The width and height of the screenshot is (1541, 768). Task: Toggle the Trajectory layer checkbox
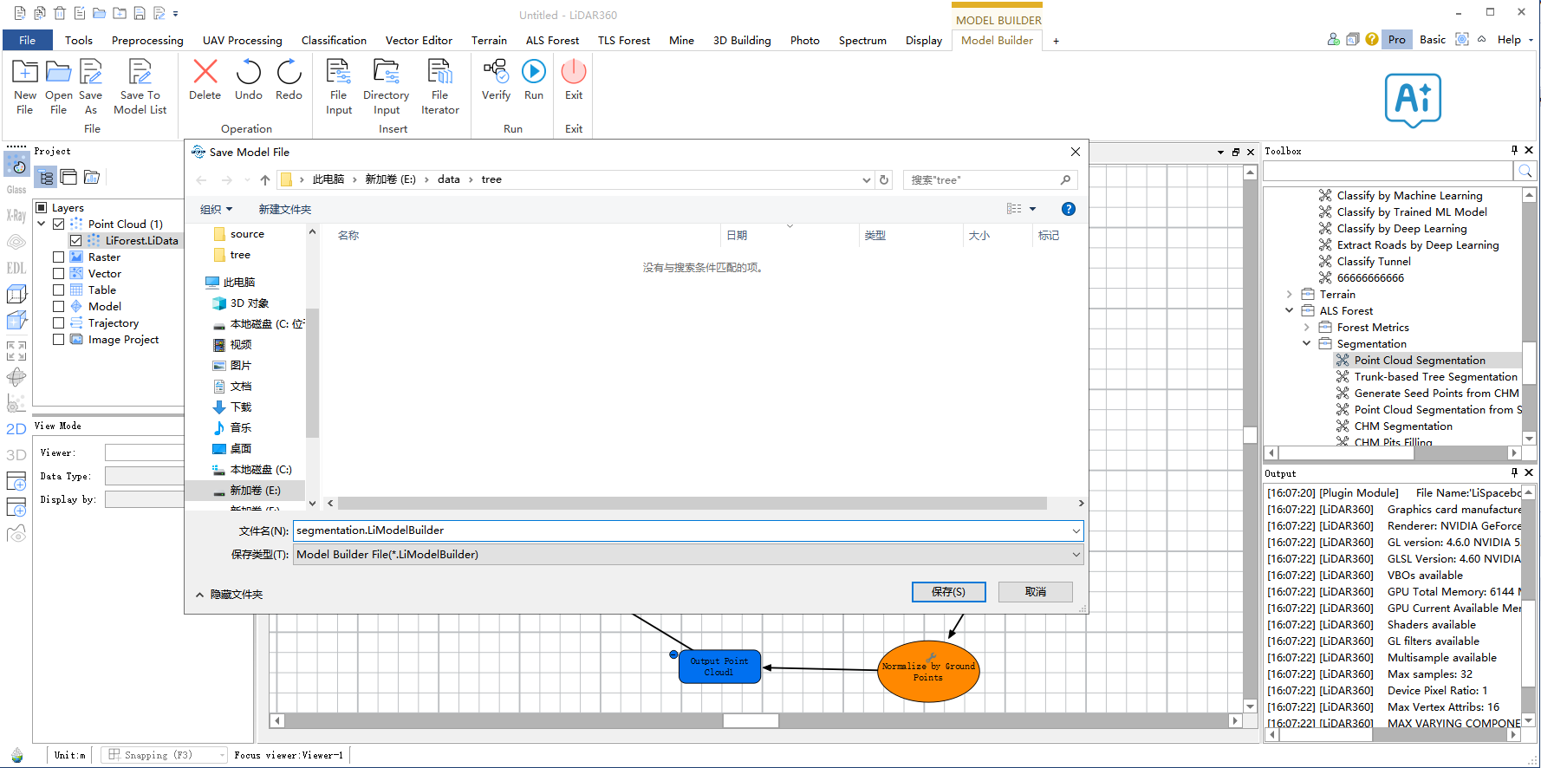(x=59, y=323)
